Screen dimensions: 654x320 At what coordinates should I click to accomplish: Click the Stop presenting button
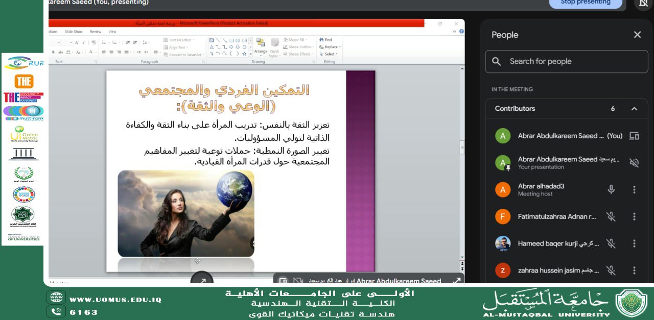click(585, 3)
